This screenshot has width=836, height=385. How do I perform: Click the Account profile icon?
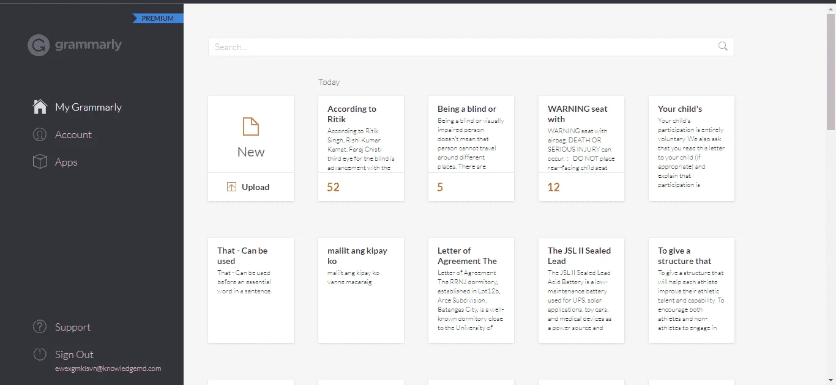pos(40,134)
